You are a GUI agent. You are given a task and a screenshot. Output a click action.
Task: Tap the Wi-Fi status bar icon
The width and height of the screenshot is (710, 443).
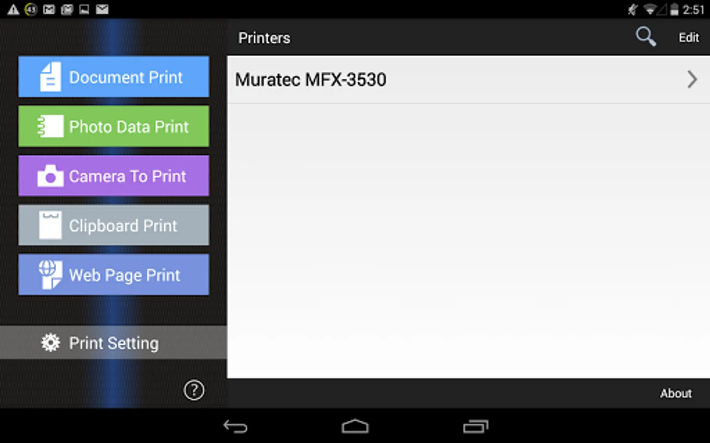tap(650, 9)
